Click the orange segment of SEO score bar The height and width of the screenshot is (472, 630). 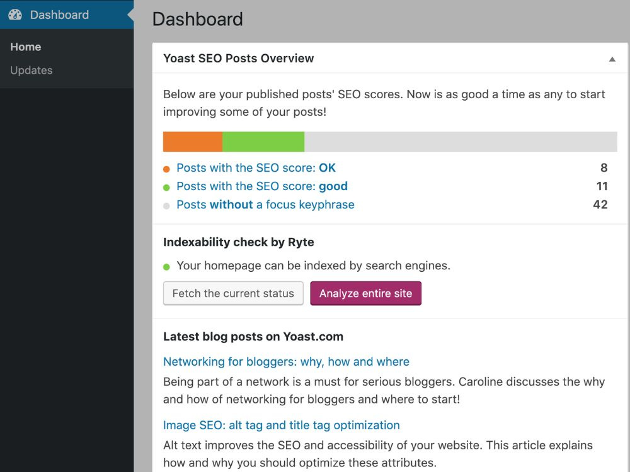click(x=192, y=142)
